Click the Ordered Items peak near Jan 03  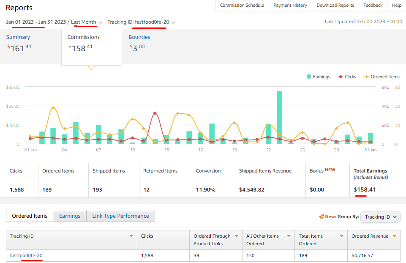tap(53, 107)
